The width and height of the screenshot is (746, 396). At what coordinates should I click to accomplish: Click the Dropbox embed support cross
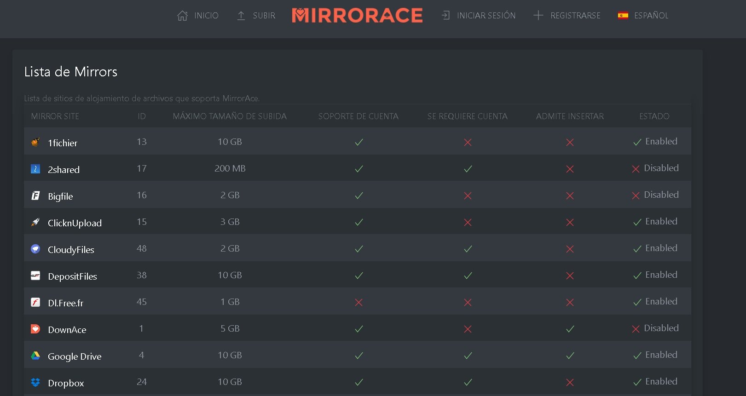tap(570, 382)
